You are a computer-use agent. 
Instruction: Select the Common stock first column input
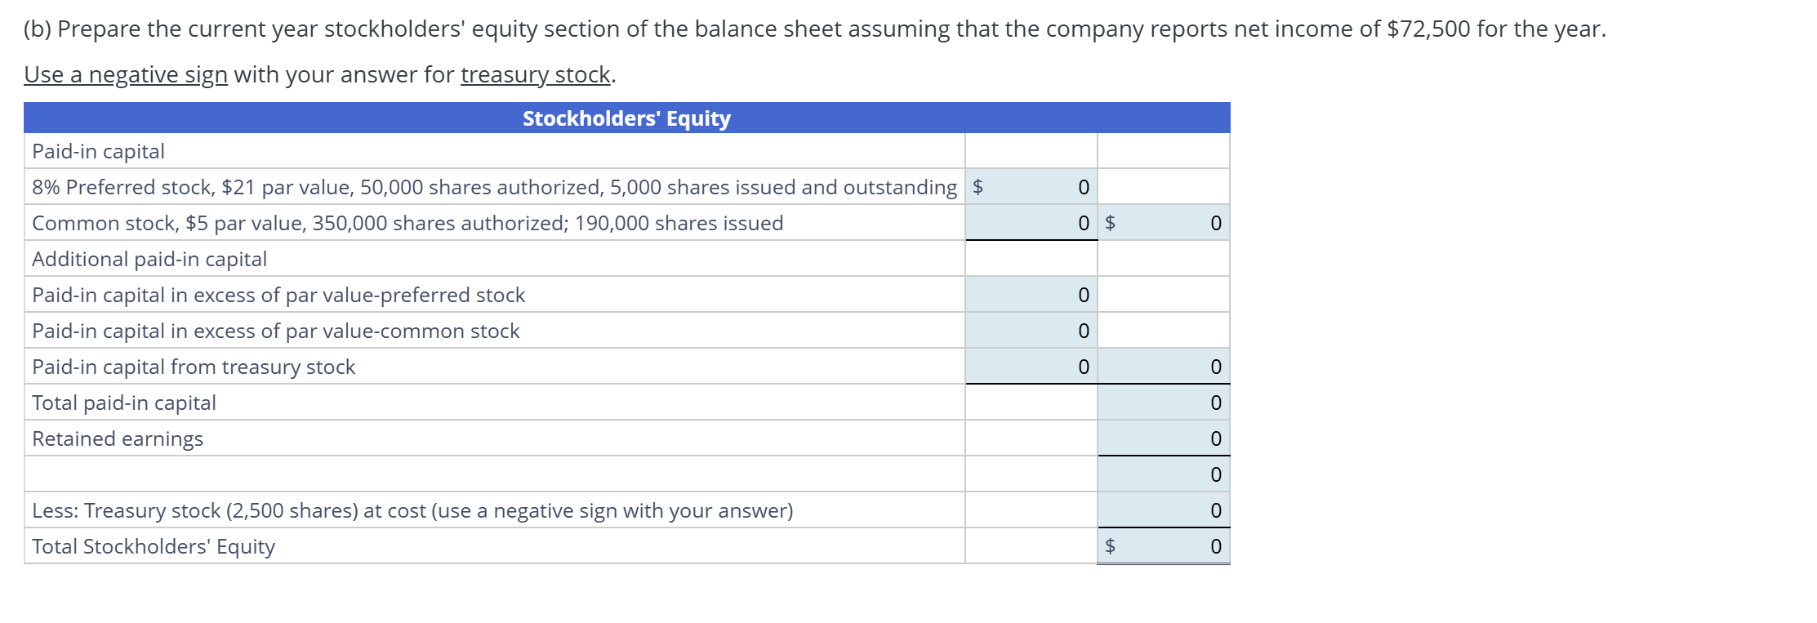1031,223
